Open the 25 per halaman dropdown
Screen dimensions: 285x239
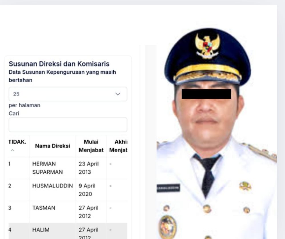click(x=68, y=94)
